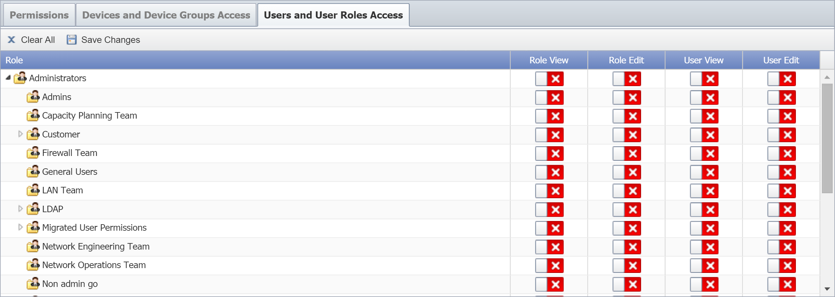This screenshot has width=835, height=297.
Task: Select the Customer row label
Action: pyautogui.click(x=61, y=135)
